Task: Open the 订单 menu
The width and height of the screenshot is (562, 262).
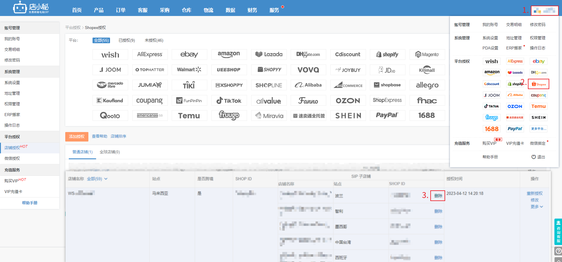Action: (x=121, y=10)
